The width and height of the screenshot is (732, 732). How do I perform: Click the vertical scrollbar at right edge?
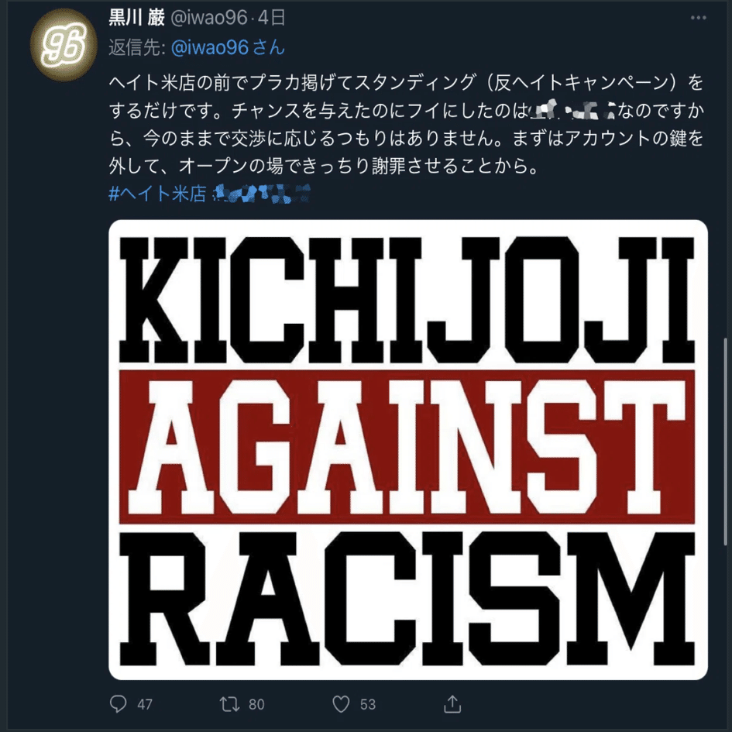725,442
